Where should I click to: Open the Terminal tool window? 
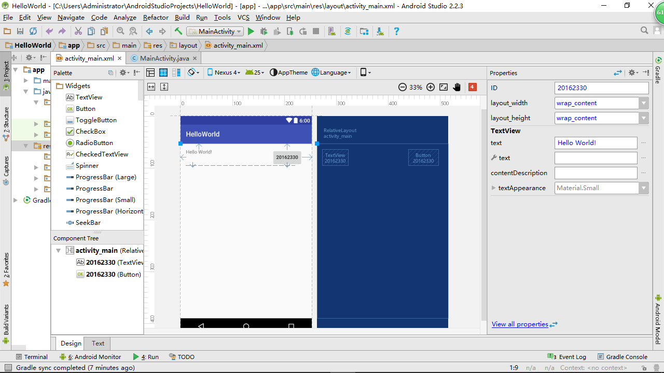(x=32, y=357)
